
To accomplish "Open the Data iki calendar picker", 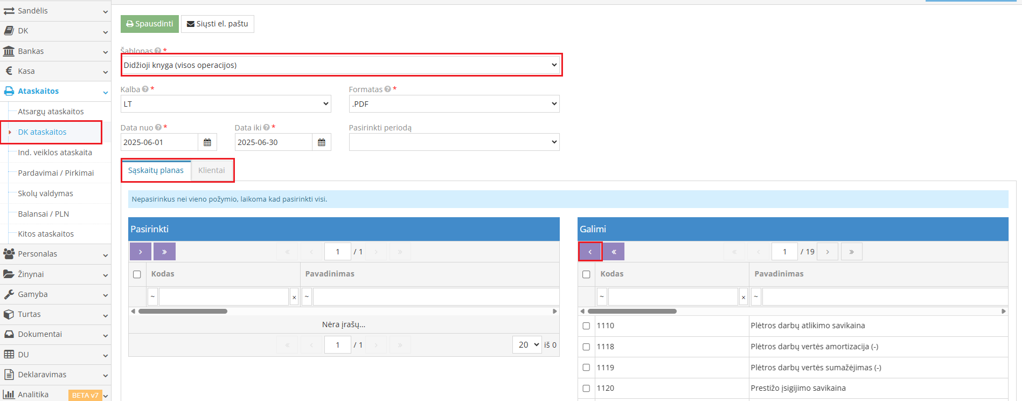I will (x=322, y=142).
